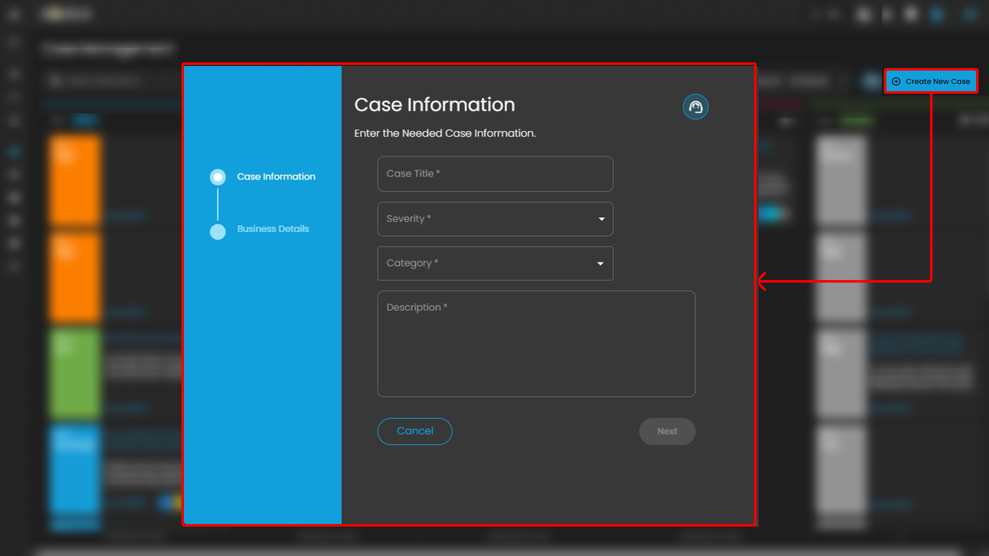989x556 pixels.
Task: Open the Severity field
Action: (x=484, y=219)
